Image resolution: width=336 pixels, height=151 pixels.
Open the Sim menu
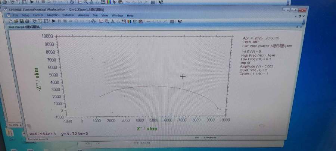(x=95, y=15)
